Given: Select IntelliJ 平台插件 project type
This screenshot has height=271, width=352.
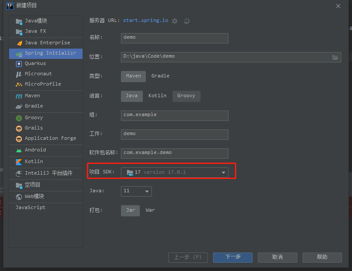Looking at the screenshot, I should click(46, 173).
